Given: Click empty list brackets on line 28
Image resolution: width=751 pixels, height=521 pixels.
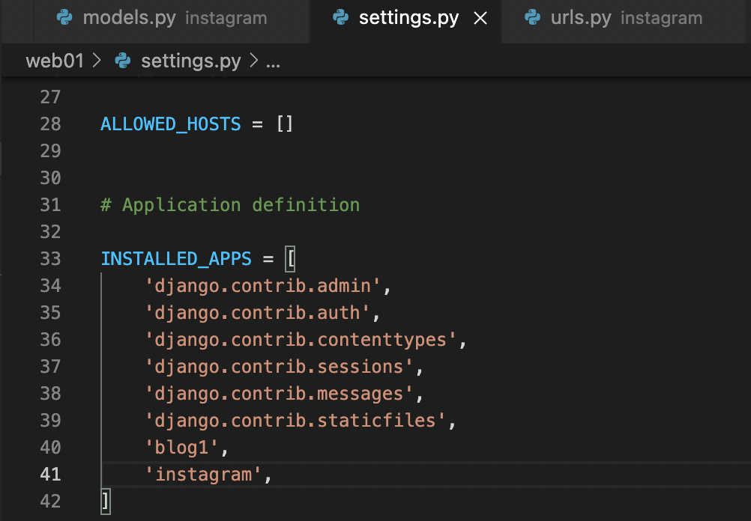Looking at the screenshot, I should point(285,124).
